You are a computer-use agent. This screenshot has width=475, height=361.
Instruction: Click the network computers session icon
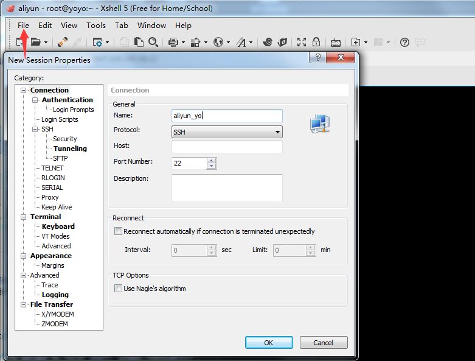pos(320,124)
